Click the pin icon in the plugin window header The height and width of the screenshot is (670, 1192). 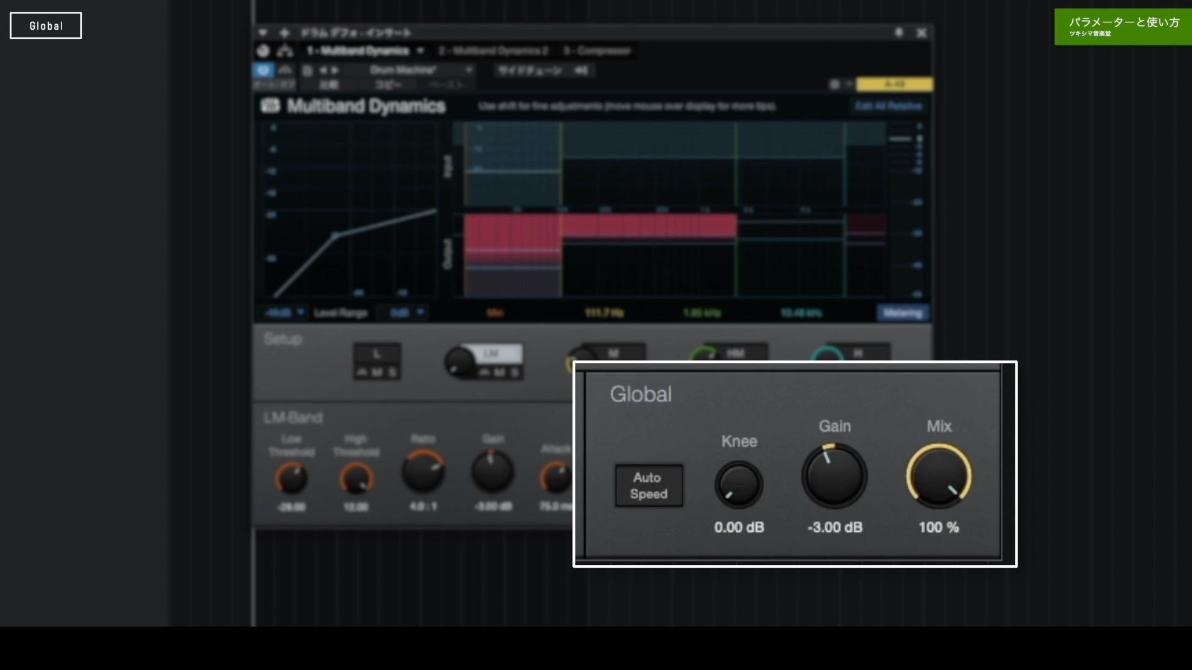pyautogui.click(x=899, y=33)
